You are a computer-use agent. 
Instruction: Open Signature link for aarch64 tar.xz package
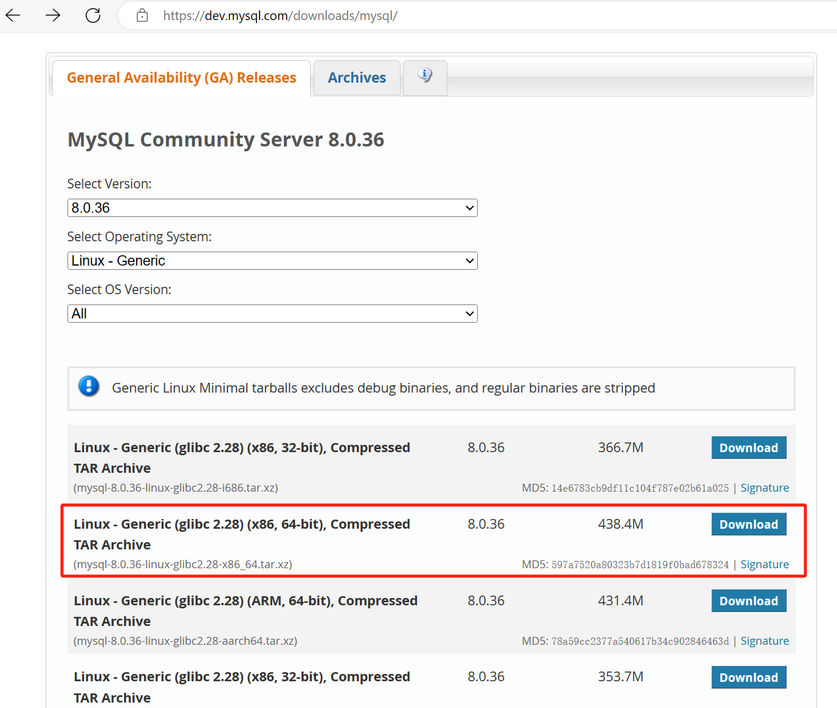click(x=765, y=641)
